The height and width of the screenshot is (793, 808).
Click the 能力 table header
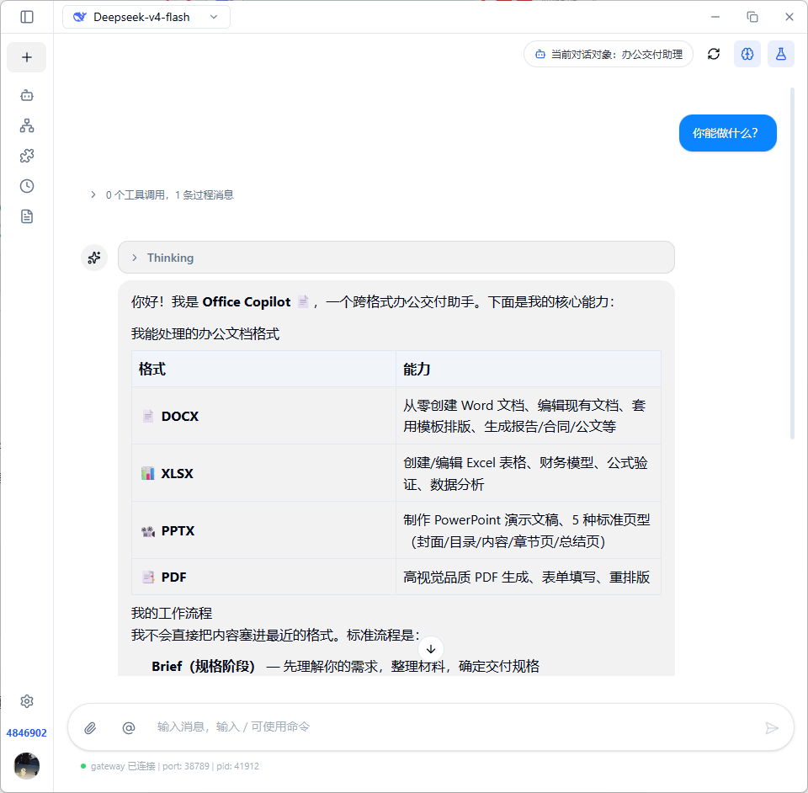tap(529, 369)
